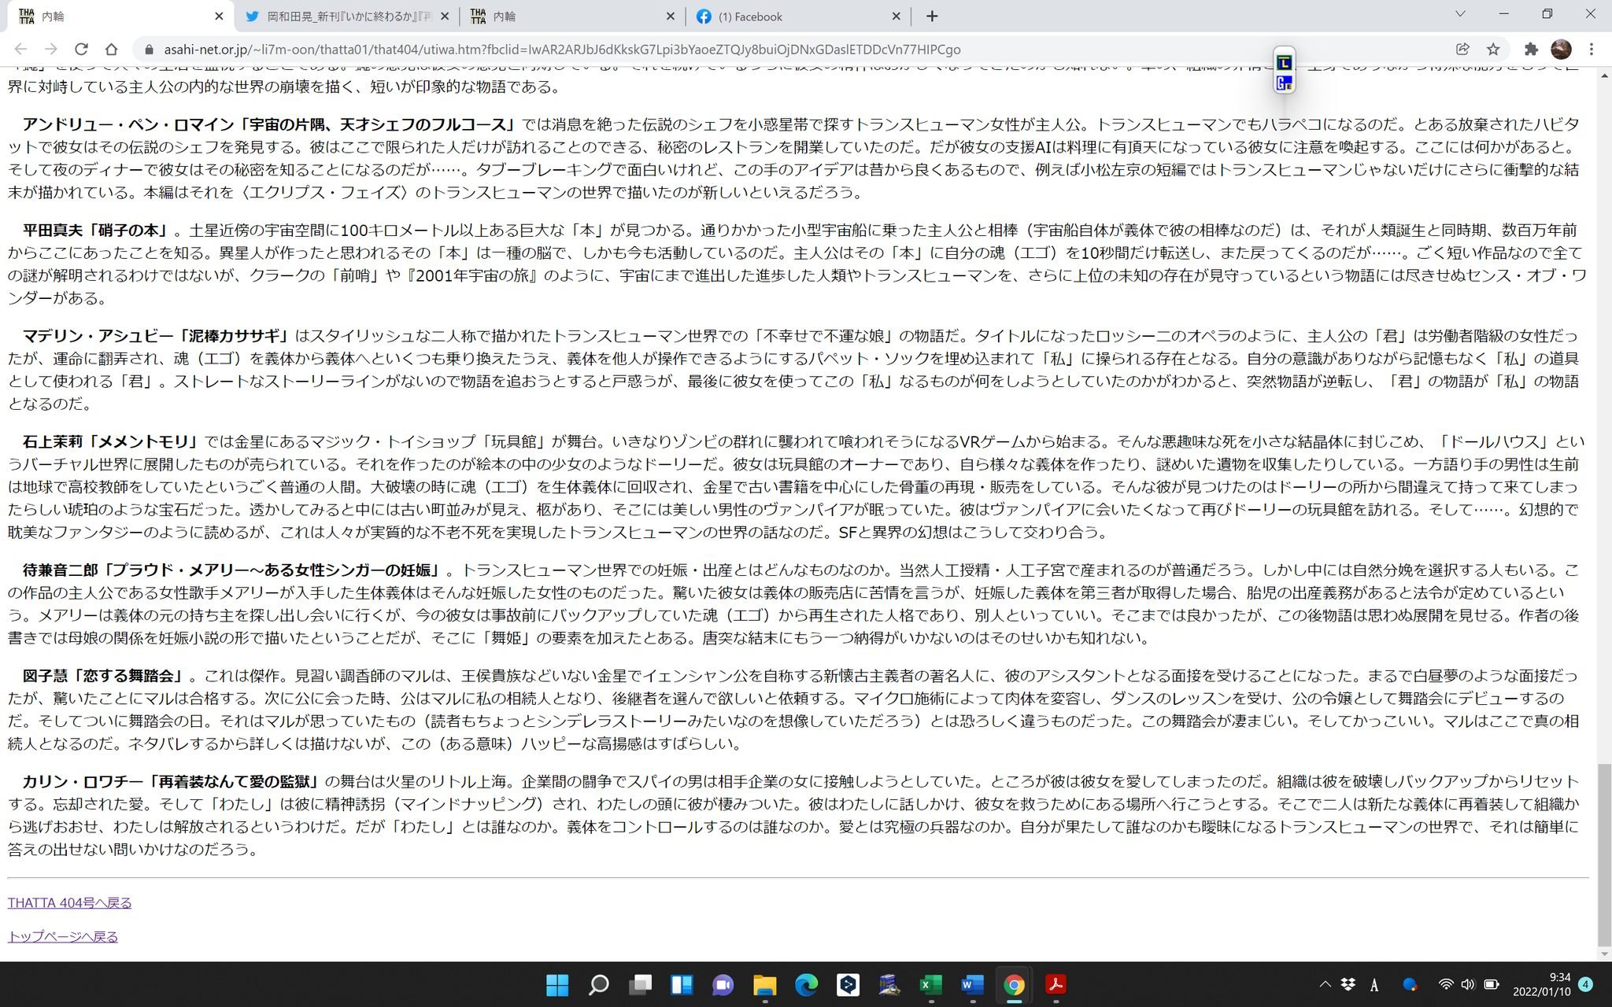
Task: Bookmark this page with the star
Action: point(1493,49)
